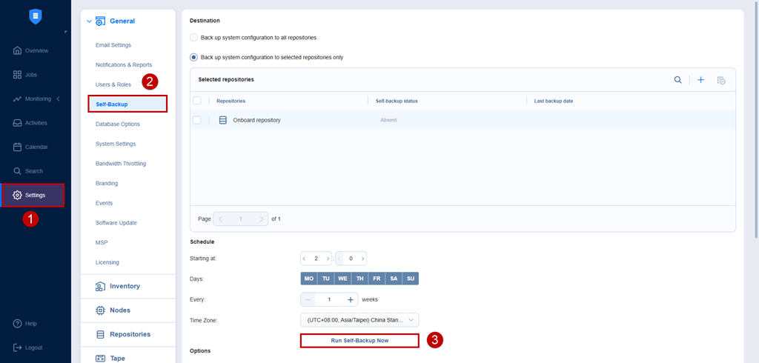The width and height of the screenshot is (759, 363).
Task: Click Self-backup status column header
Action: pyautogui.click(x=397, y=101)
